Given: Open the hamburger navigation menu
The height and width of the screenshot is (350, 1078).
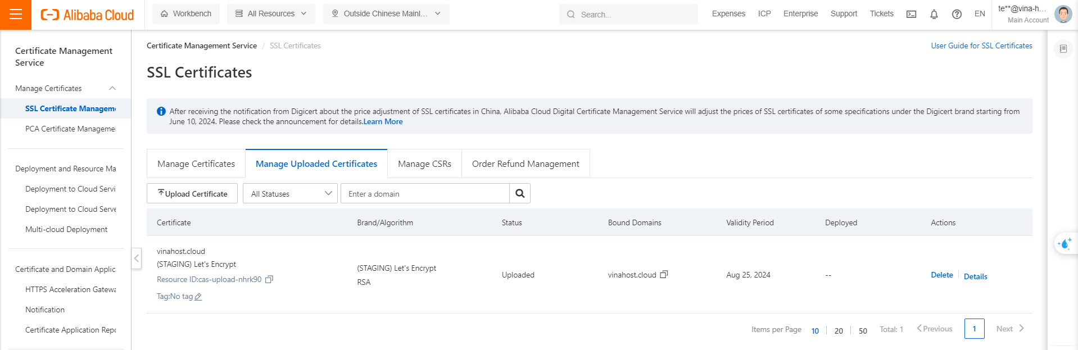Looking at the screenshot, I should click(x=16, y=15).
